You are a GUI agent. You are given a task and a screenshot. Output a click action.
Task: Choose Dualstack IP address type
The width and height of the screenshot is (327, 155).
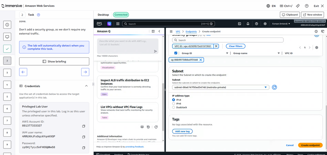(173, 107)
